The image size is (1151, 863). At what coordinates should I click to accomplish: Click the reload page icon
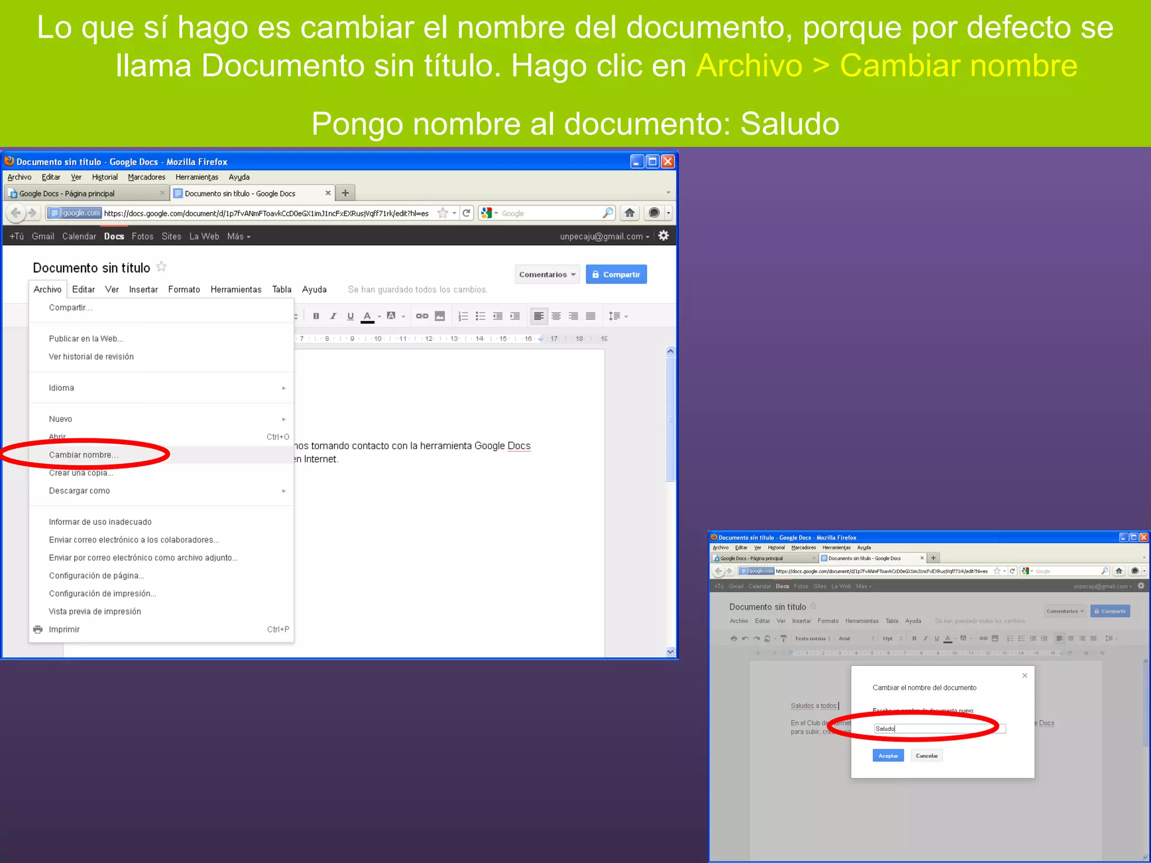pyautogui.click(x=466, y=213)
